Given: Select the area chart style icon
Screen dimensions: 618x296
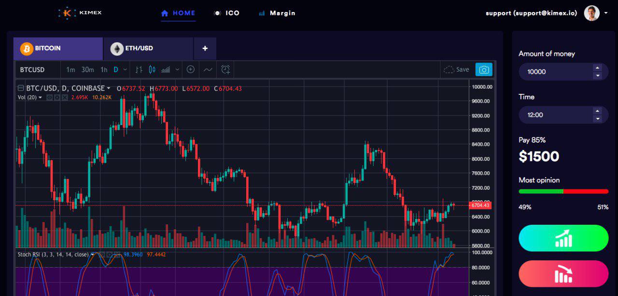Looking at the screenshot, I should click(x=166, y=70).
